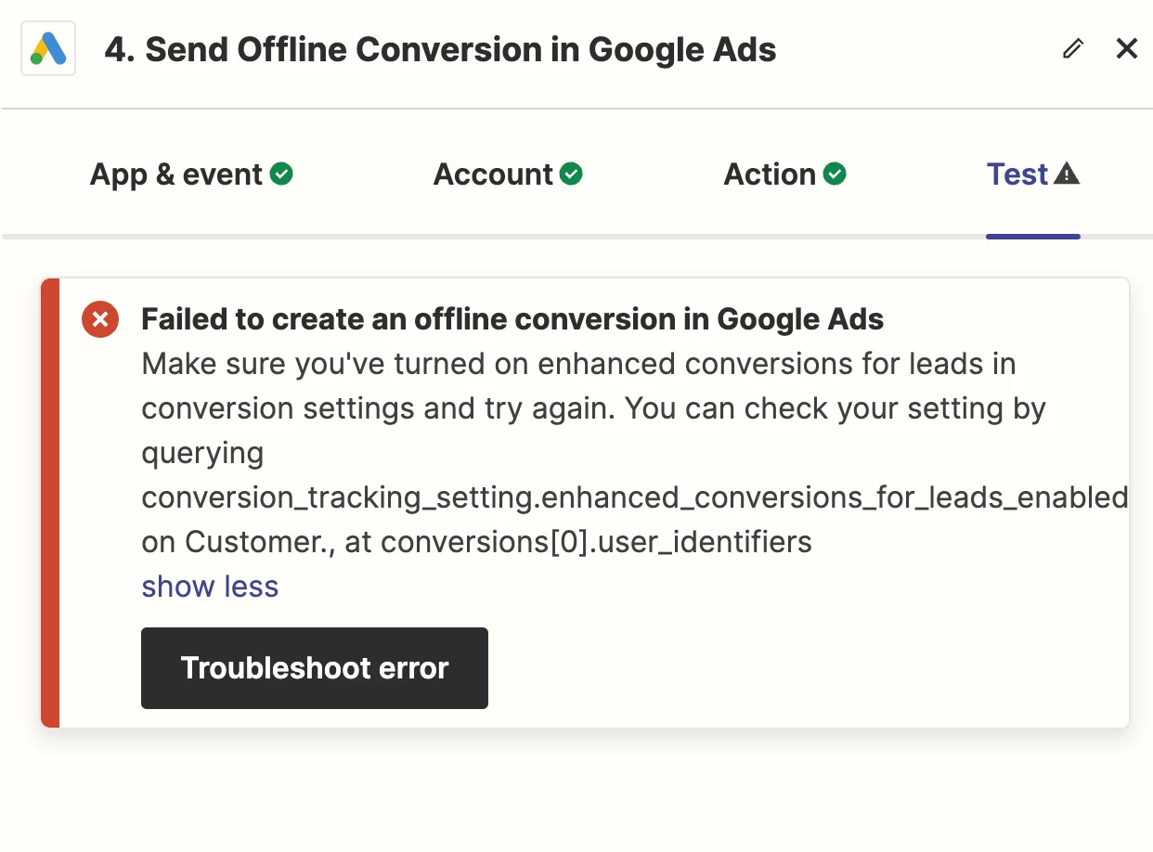Select the Test tab
1153x852 pixels.
pyautogui.click(x=1033, y=174)
